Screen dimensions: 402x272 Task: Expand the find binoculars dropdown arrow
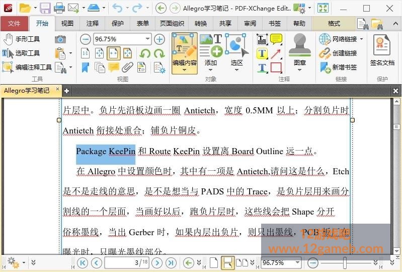pos(70,67)
